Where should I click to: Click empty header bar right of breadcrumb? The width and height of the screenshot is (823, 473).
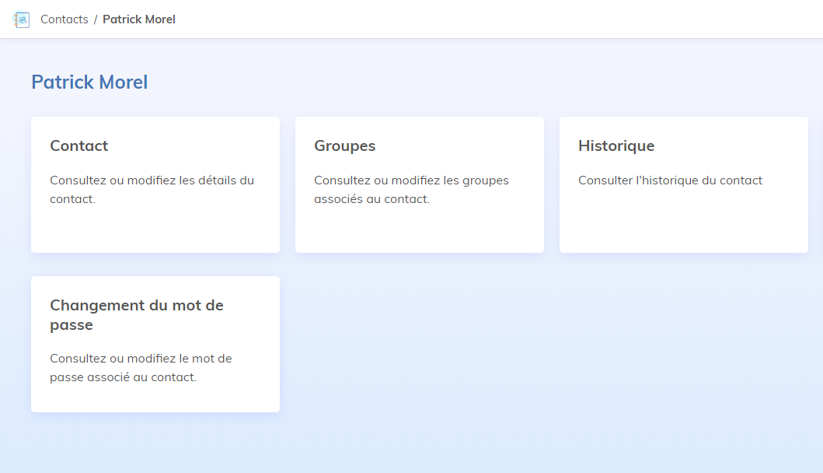497,19
